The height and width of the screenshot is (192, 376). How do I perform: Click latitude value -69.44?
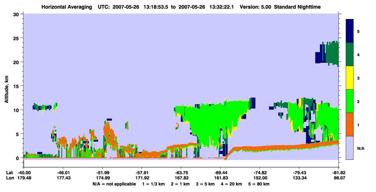pos(220,173)
